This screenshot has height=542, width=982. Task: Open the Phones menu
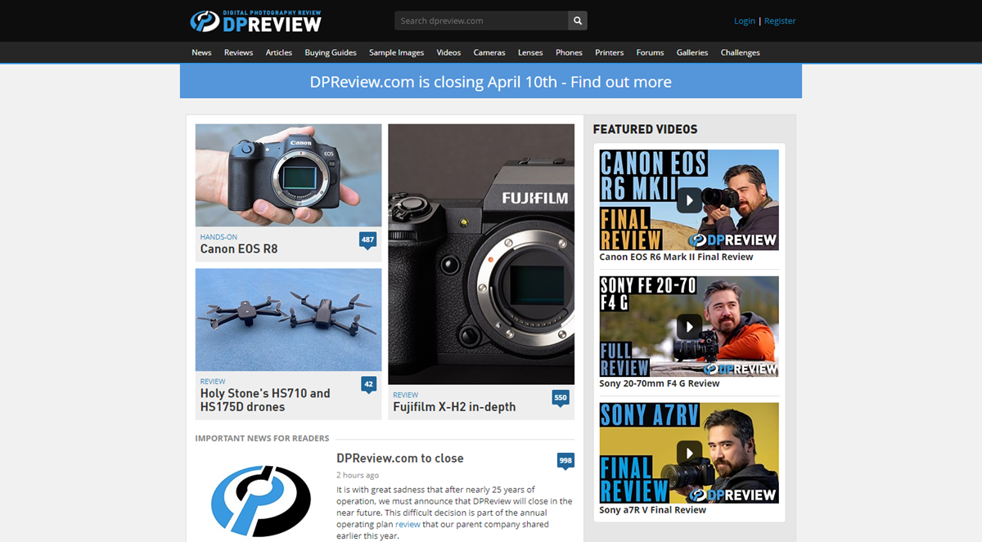(569, 52)
